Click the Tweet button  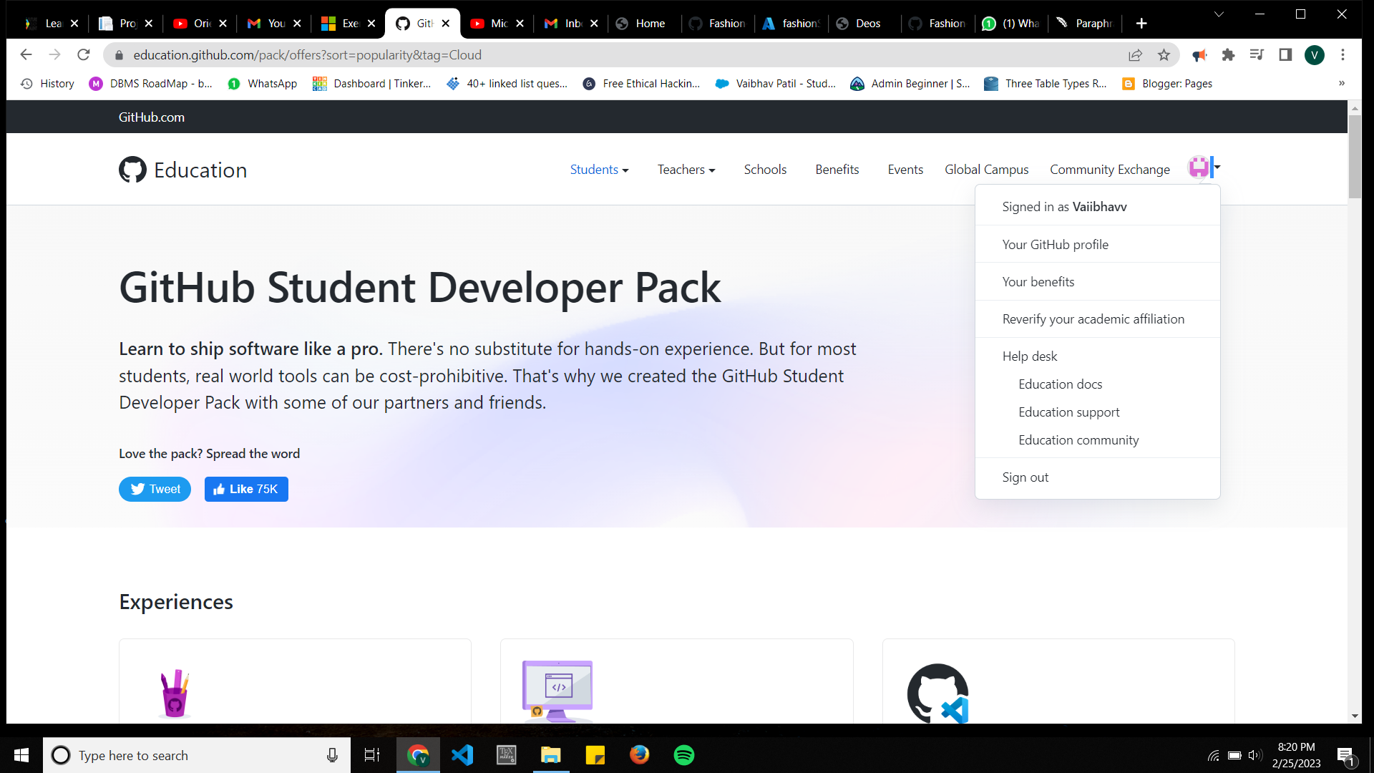[155, 489]
